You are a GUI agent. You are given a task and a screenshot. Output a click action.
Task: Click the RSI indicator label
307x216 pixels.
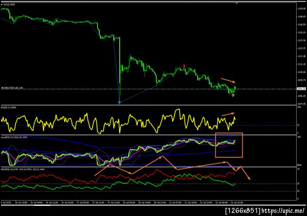tap(9, 108)
